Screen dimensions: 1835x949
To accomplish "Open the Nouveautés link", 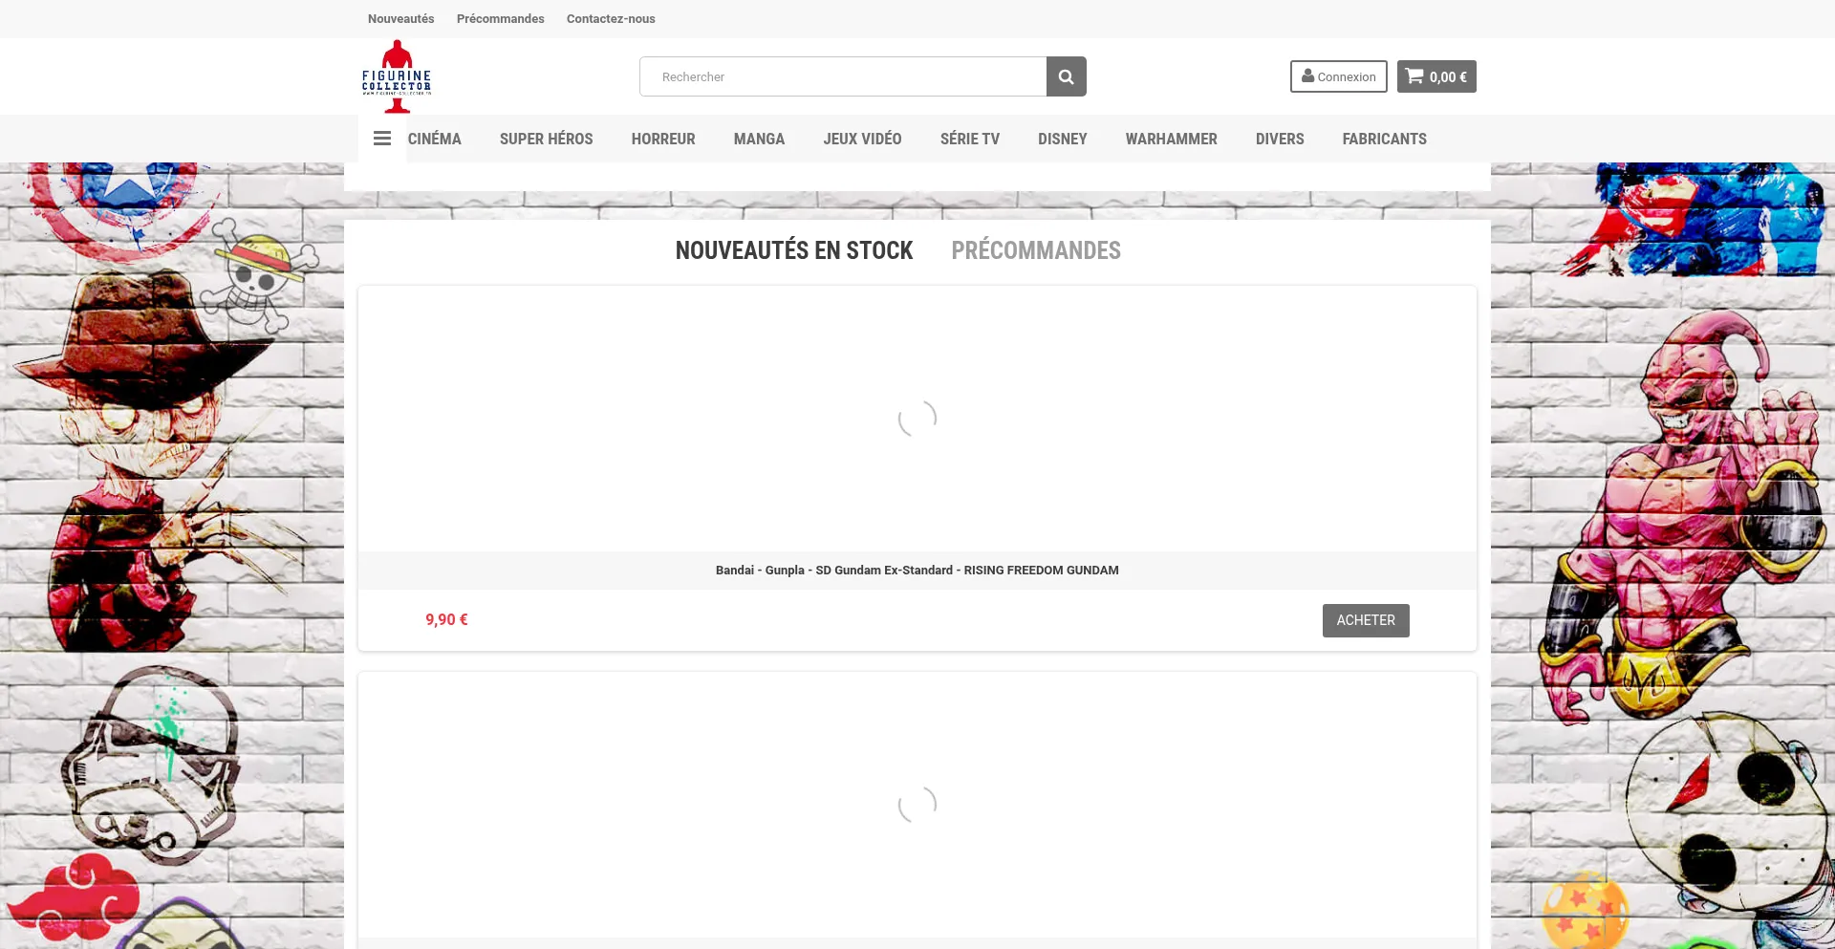I will click(x=400, y=19).
